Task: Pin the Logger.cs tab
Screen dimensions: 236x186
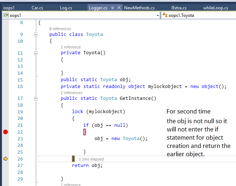Action: click(112, 8)
